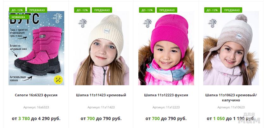
Task: Click thermometer icon on pompom hat image
Action: click(x=212, y=23)
